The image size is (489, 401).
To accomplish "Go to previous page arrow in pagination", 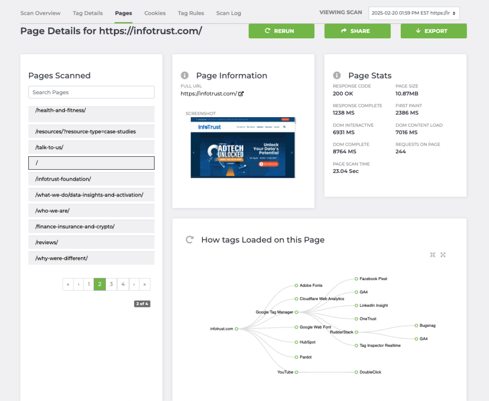I will pyautogui.click(x=78, y=284).
